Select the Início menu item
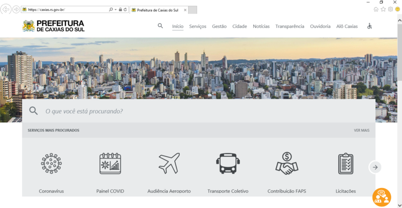The image size is (402, 208). (x=178, y=26)
